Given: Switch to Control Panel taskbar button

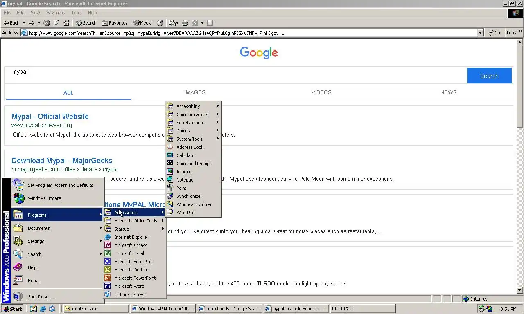Looking at the screenshot, I should pos(95,309).
